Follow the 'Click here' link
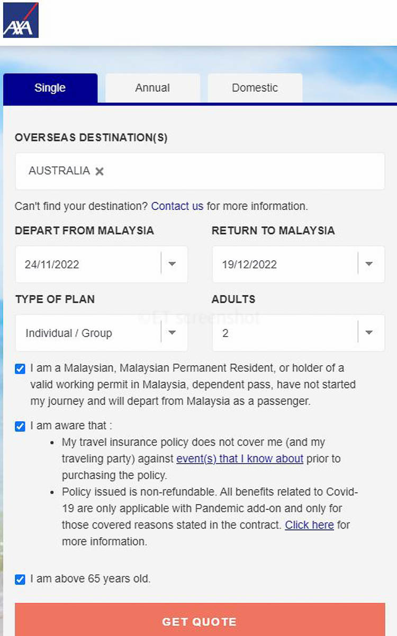 click(x=309, y=525)
